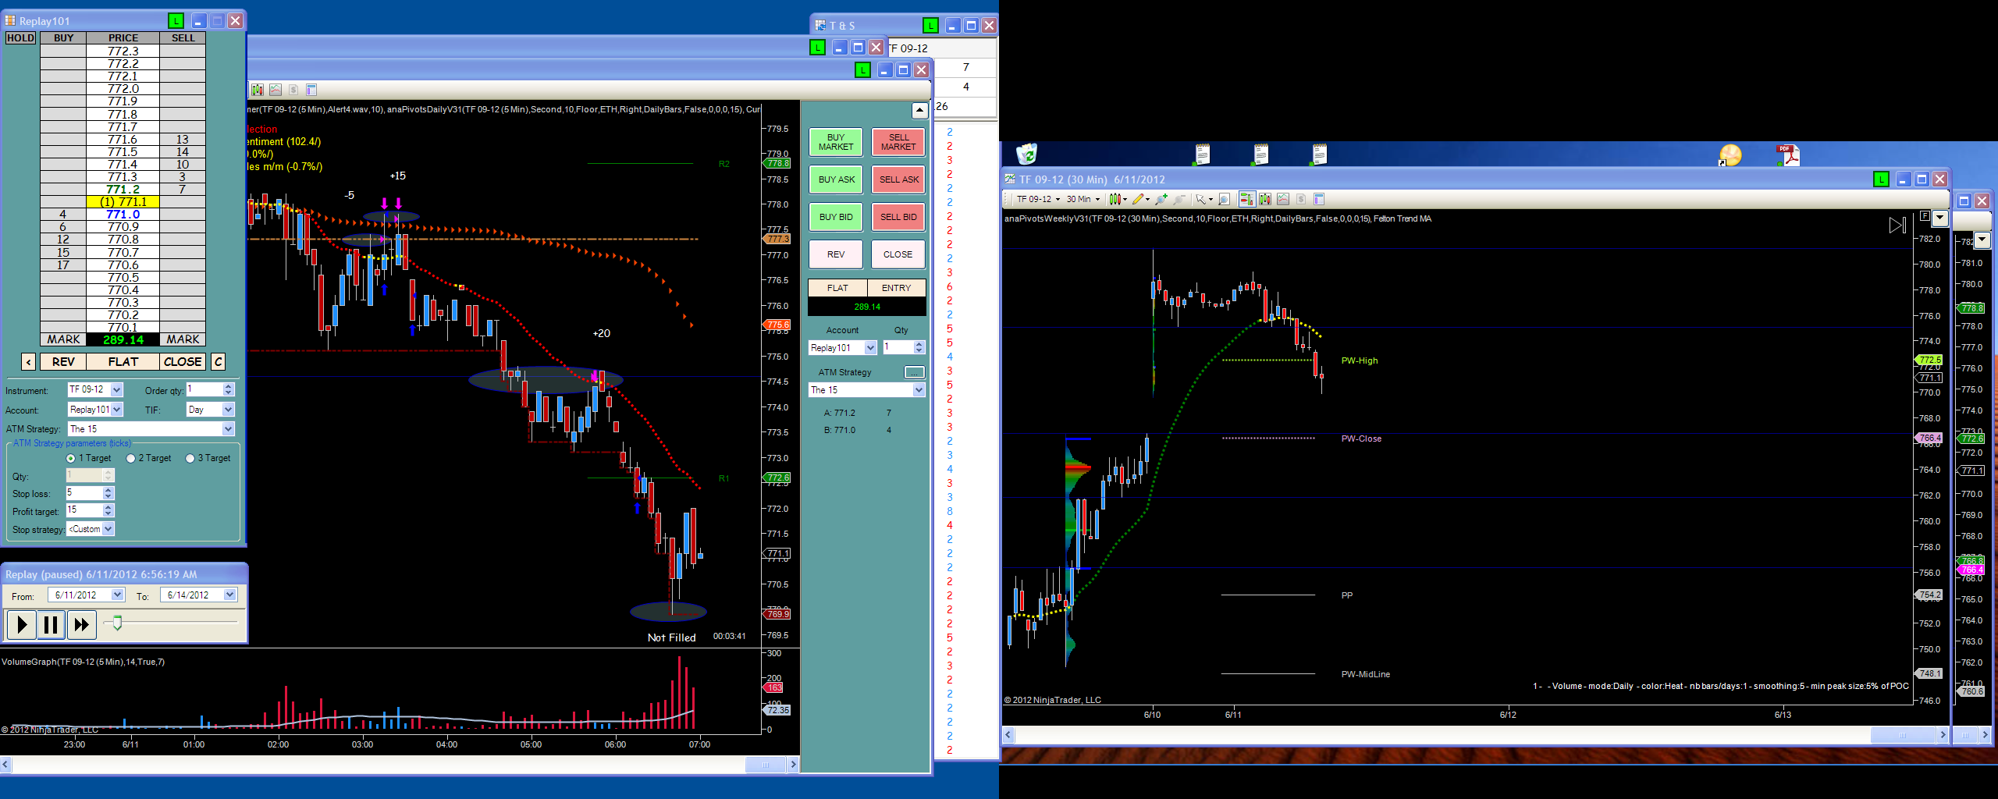Click 5 Min chart horizontal scrollbar thumb
The width and height of the screenshot is (1998, 799).
click(765, 765)
